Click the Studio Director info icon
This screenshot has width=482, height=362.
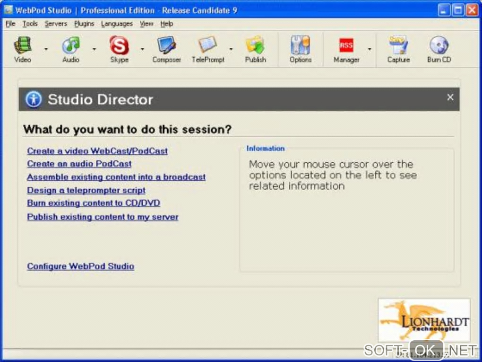[34, 99]
